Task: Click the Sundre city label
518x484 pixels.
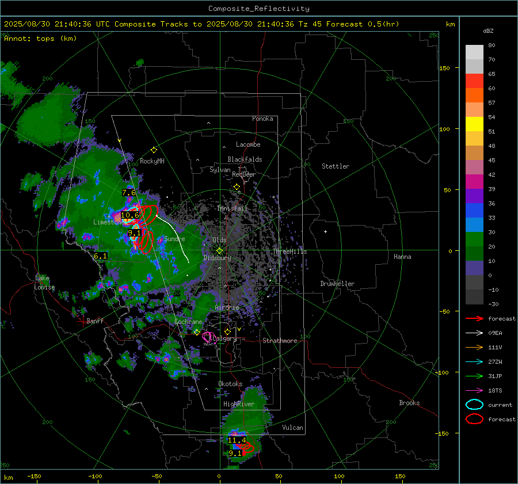Action: click(x=175, y=238)
